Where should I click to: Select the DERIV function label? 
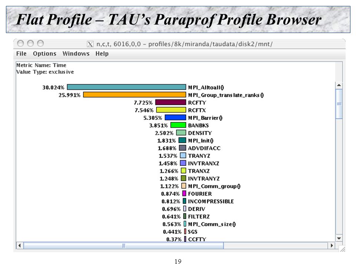point(197,209)
